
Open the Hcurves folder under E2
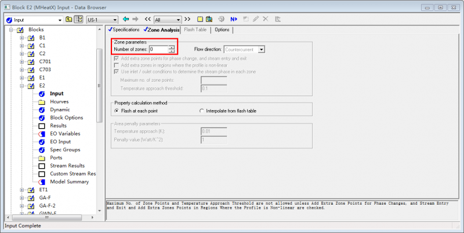point(59,101)
